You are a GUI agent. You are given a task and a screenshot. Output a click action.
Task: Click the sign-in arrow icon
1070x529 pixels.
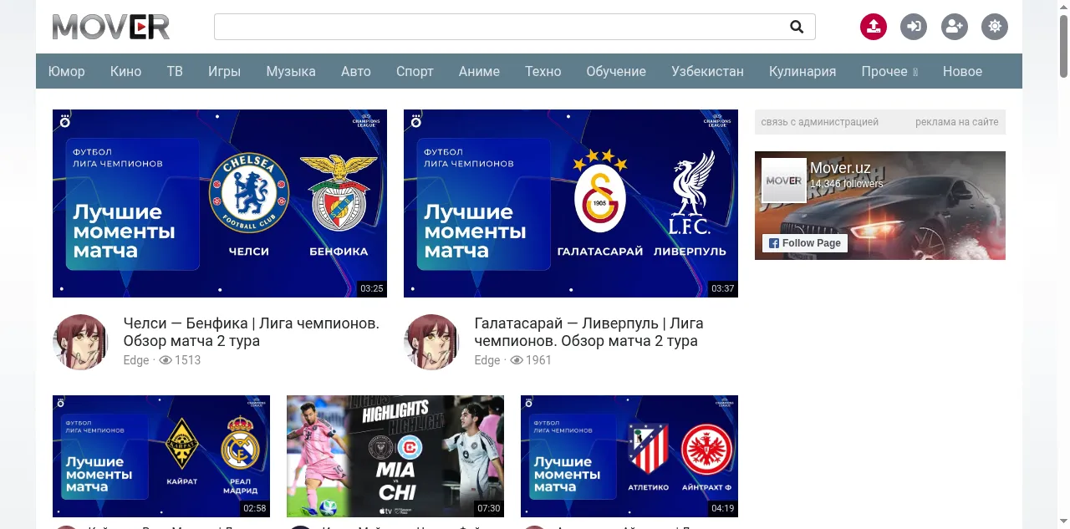point(914,27)
